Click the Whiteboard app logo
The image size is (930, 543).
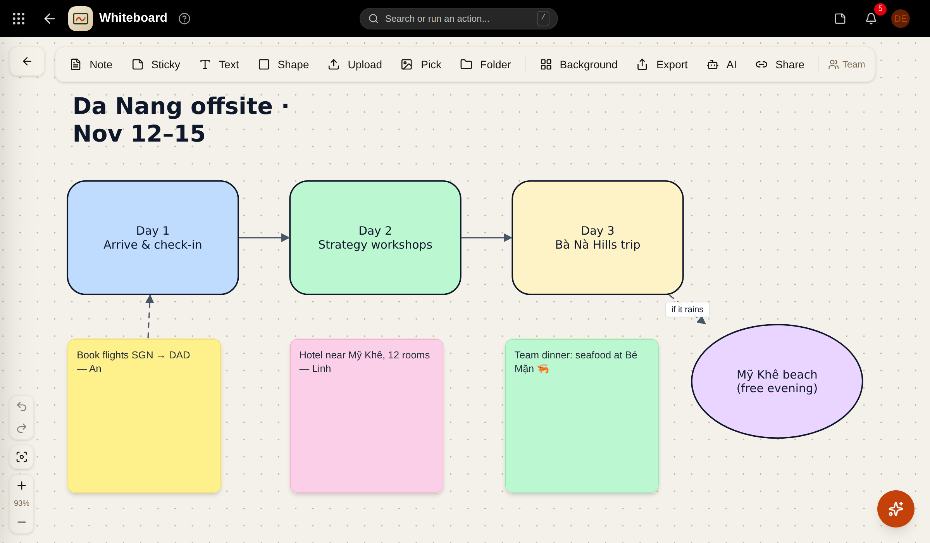tap(81, 19)
